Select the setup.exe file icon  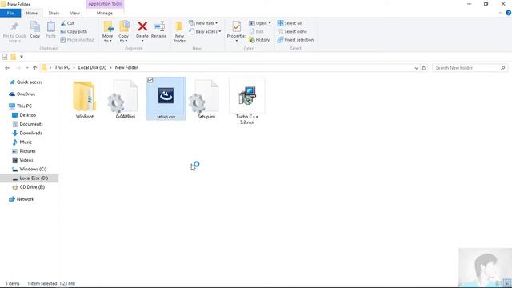pyautogui.click(x=166, y=96)
